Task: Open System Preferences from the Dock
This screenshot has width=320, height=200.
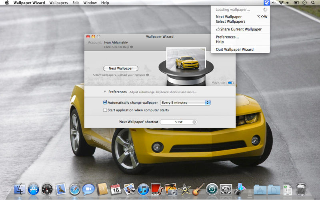Action: pos(226,189)
